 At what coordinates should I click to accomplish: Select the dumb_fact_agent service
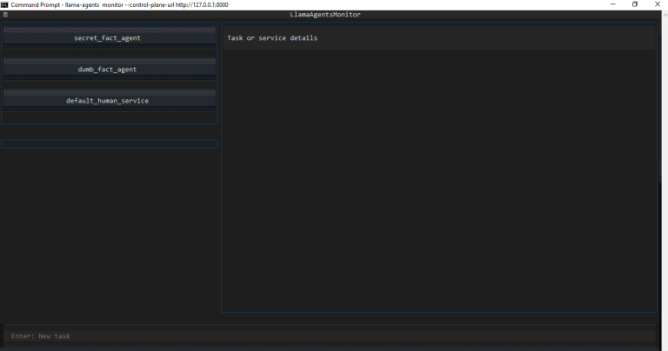(108, 70)
